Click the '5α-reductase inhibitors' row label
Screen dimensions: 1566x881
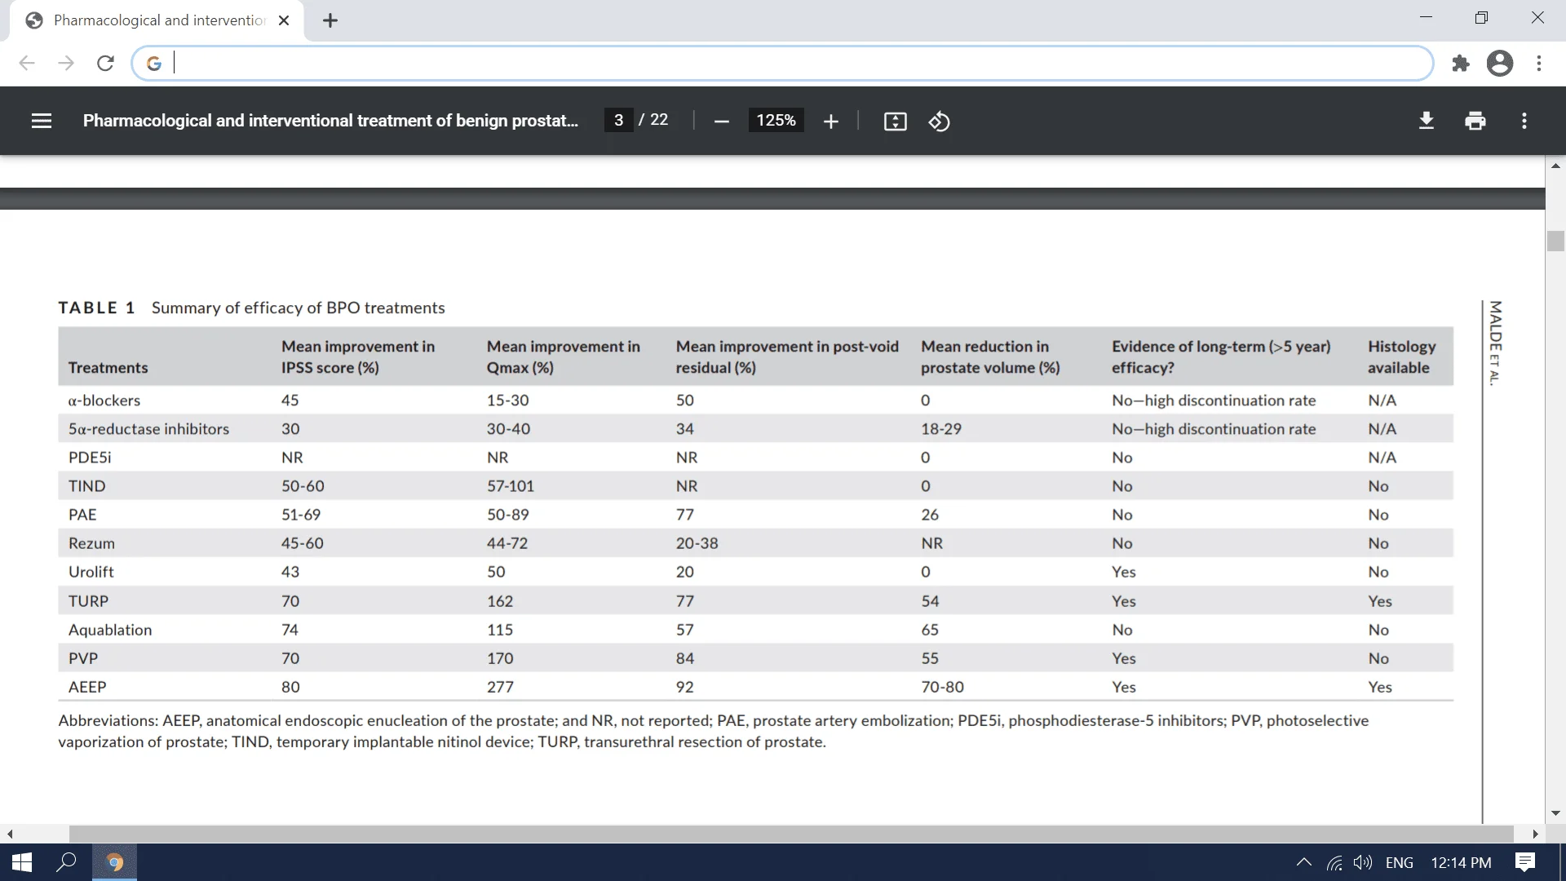148,429
